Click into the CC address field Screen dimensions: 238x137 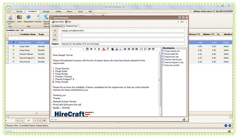123,35
